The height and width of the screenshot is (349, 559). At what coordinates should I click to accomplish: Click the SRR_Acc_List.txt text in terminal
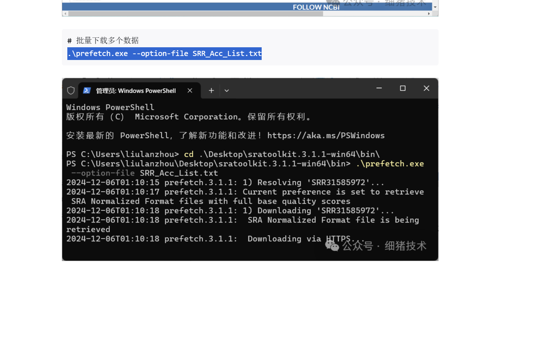(179, 173)
